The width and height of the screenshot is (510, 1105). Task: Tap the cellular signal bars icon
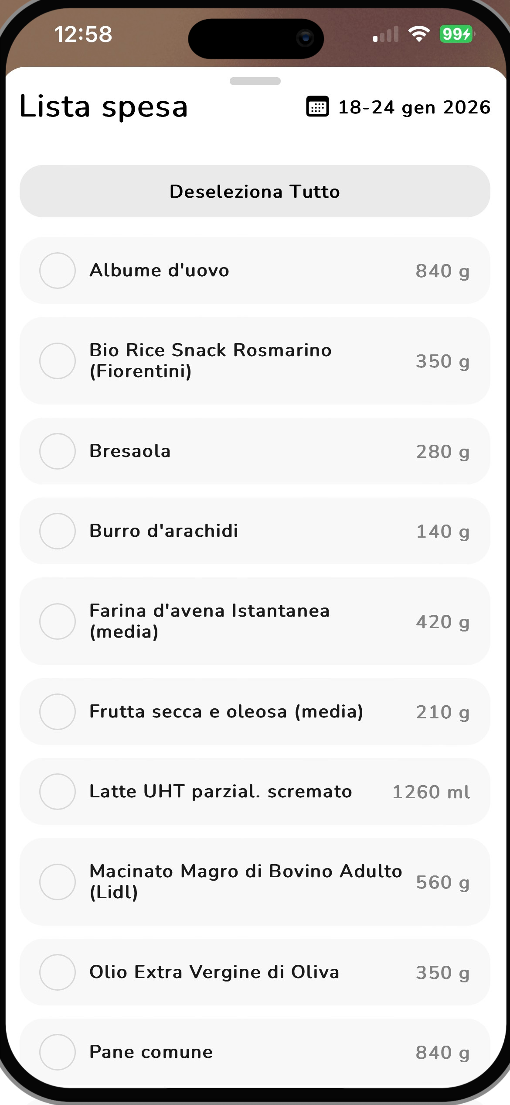point(386,34)
